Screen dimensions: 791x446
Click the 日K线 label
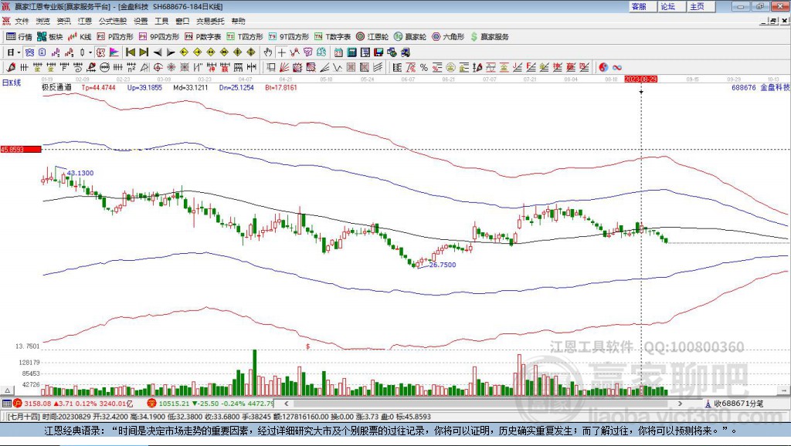click(12, 83)
